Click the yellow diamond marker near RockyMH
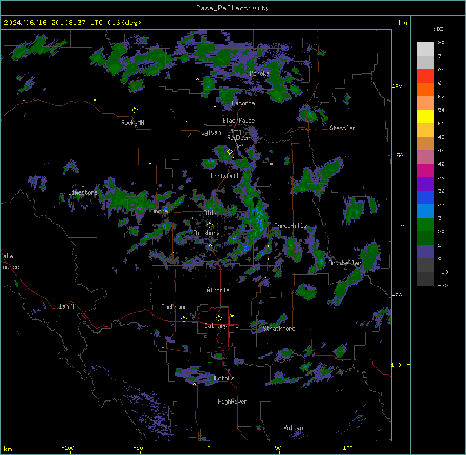466x455 pixels. click(135, 110)
